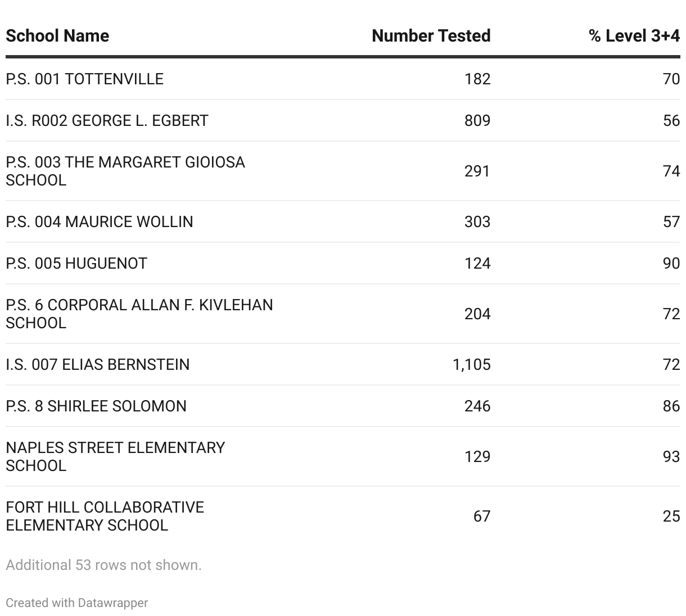Click I.S. R002 George L. Egbert
Viewport: 686px width, 616px height.
point(107,121)
